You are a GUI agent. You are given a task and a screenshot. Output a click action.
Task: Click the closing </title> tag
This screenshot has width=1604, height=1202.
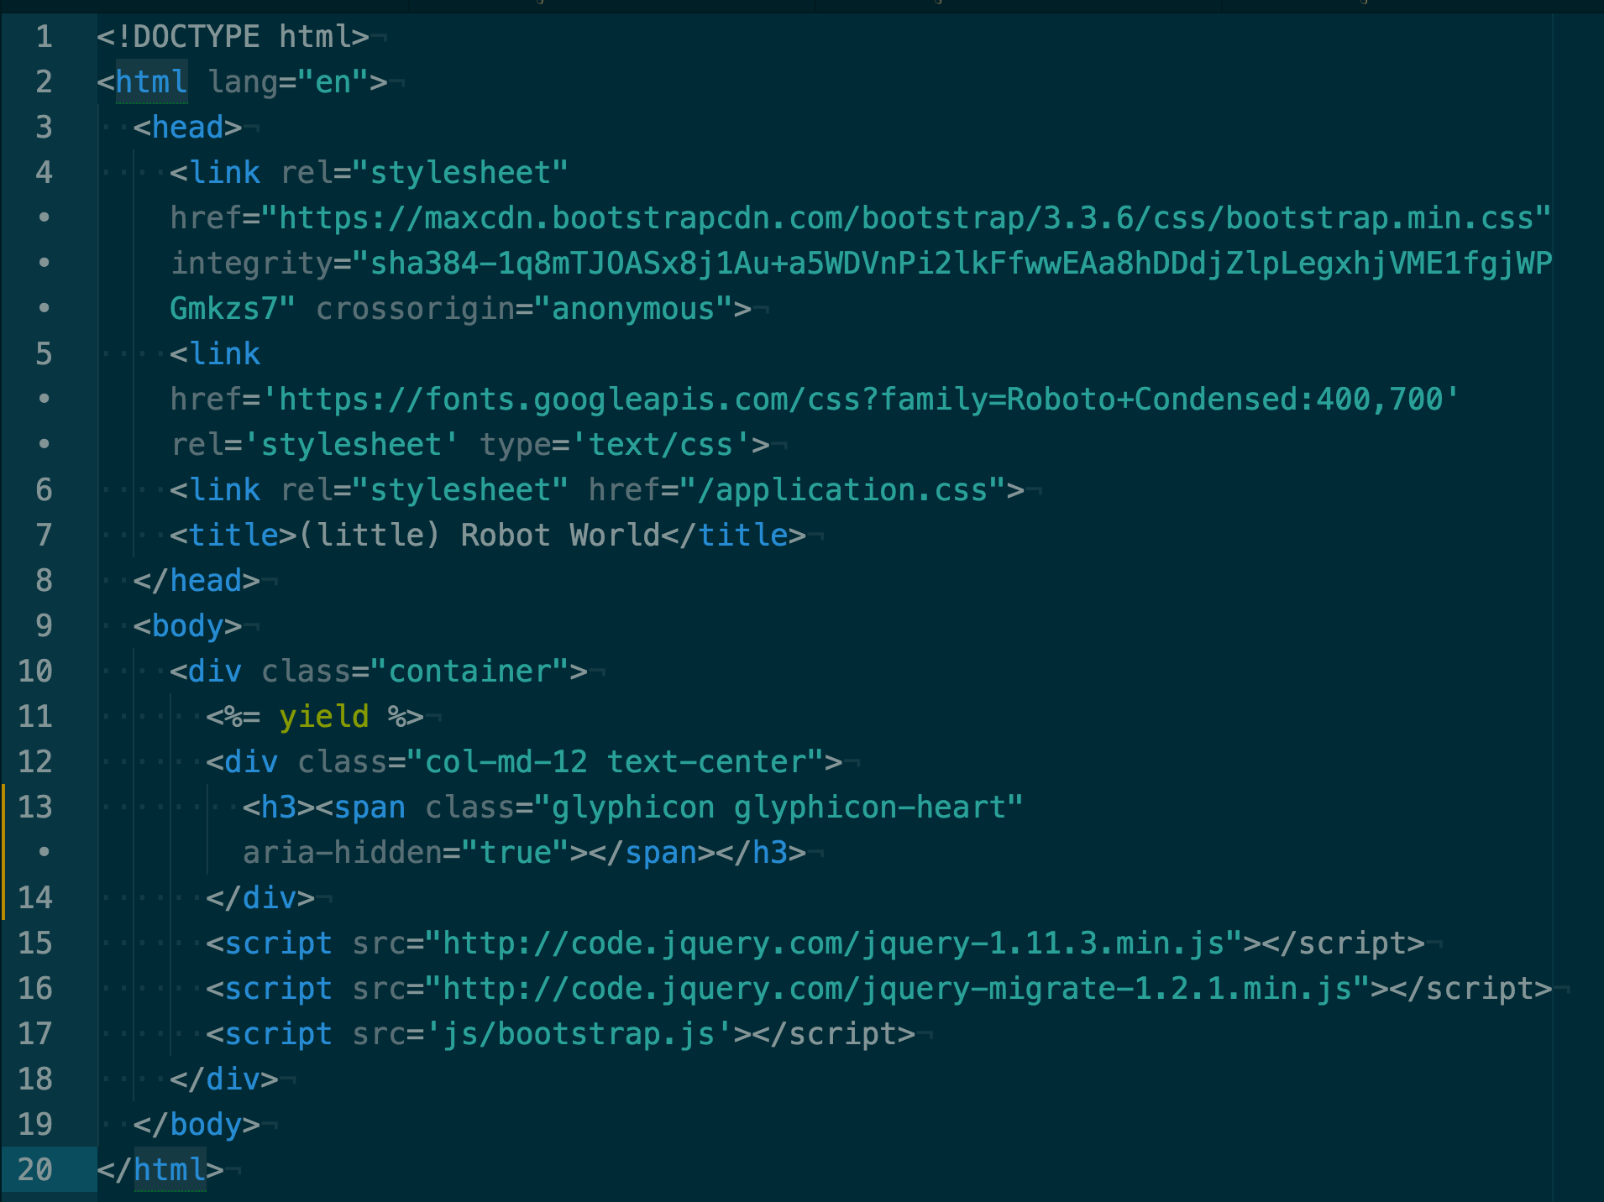coord(733,536)
